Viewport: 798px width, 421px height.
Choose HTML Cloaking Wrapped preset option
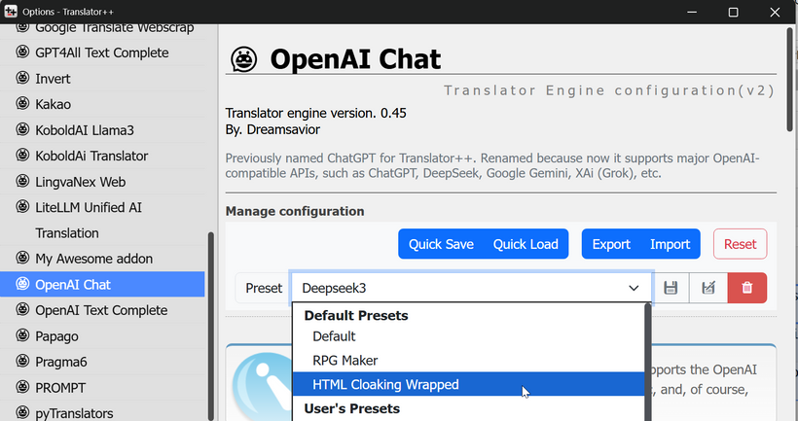coord(385,384)
